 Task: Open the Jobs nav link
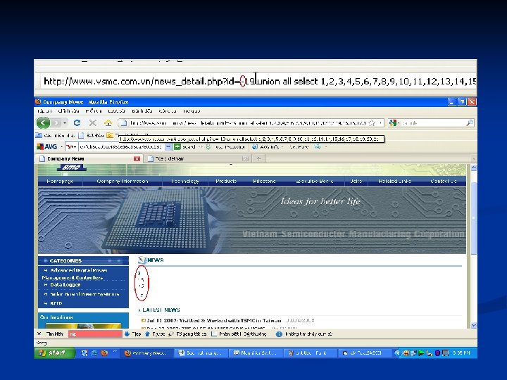point(356,182)
